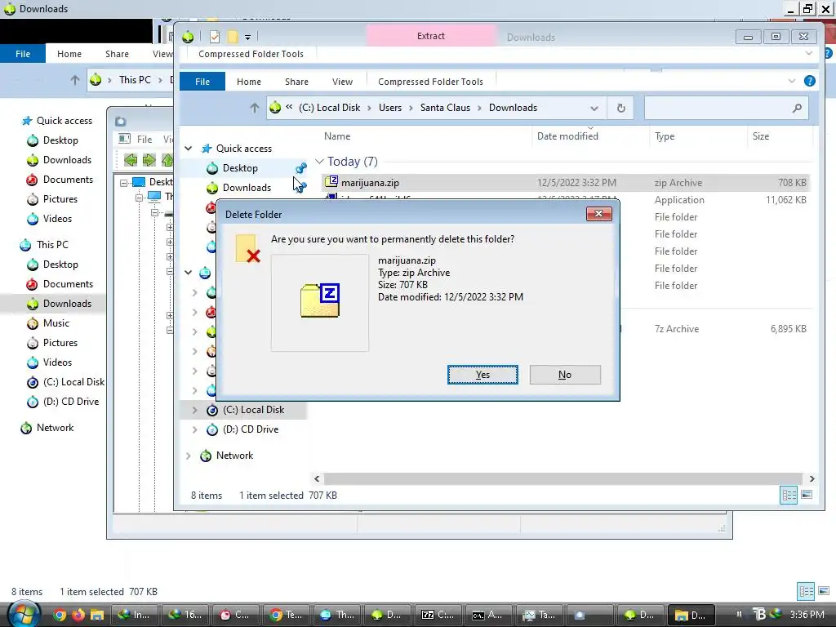Click Yes to permanently delete marijuana.zip
This screenshot has width=836, height=627.
pos(482,375)
